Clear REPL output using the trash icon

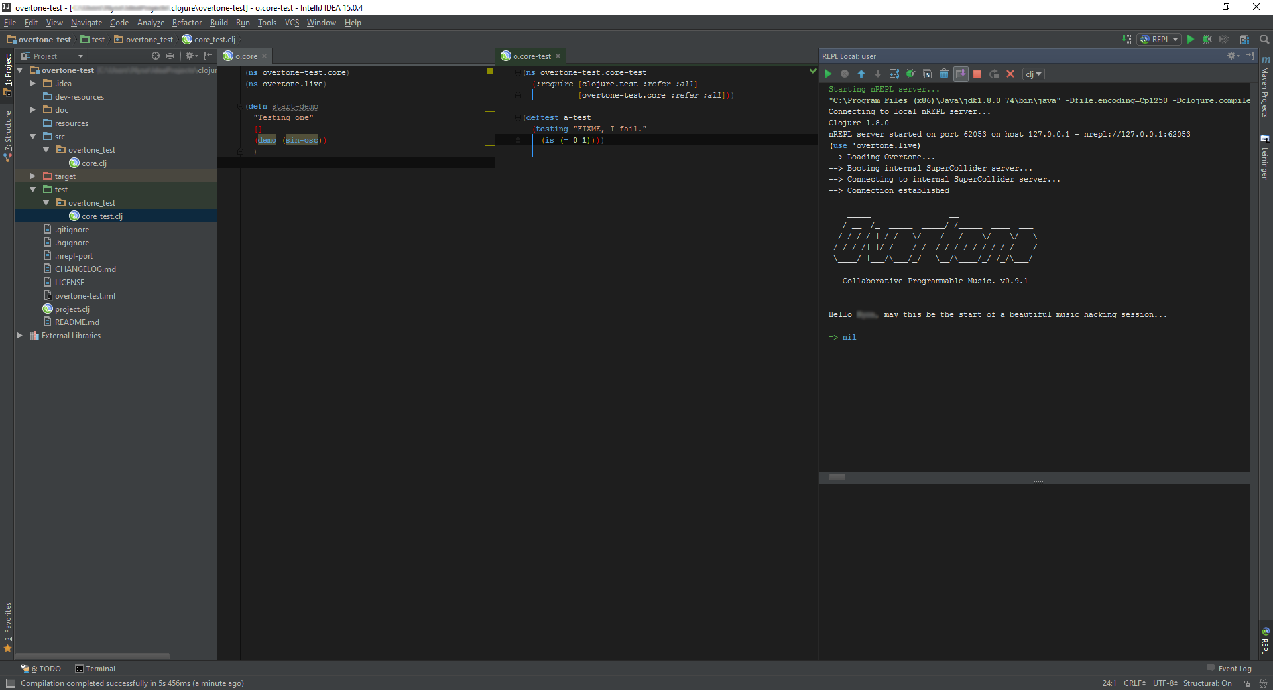pos(944,74)
